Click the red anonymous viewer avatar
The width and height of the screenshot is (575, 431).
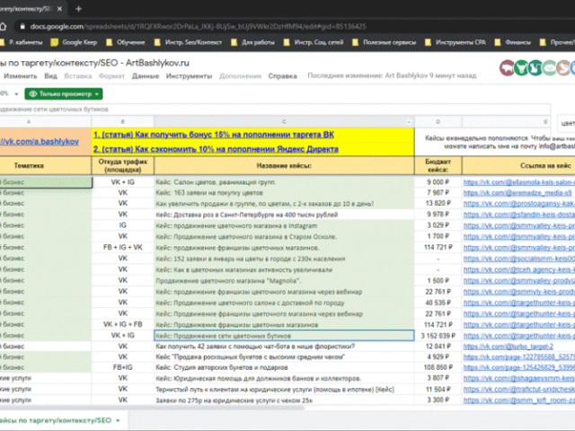pyautogui.click(x=507, y=68)
